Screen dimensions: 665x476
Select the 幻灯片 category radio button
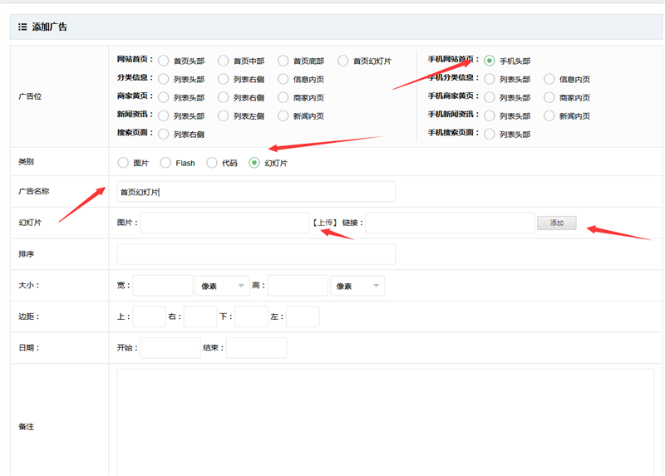pos(255,163)
